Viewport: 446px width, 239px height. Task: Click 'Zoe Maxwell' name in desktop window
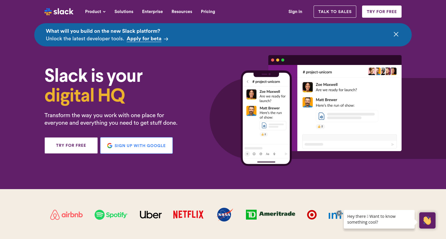click(327, 85)
